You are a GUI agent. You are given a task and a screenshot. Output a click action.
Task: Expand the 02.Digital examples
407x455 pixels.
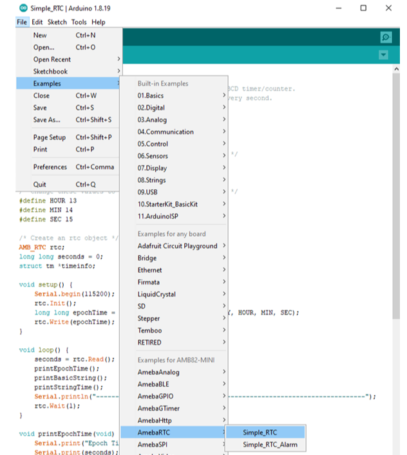coord(174,107)
